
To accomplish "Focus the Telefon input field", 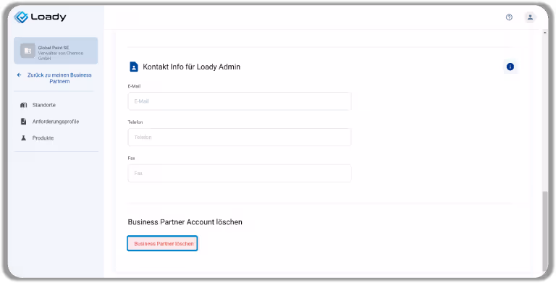I will tap(240, 138).
